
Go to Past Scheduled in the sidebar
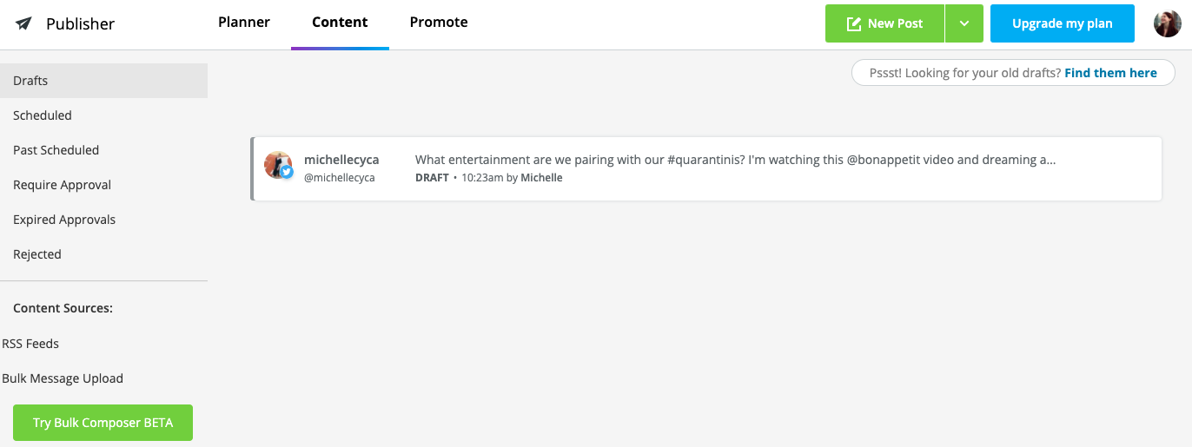56,150
